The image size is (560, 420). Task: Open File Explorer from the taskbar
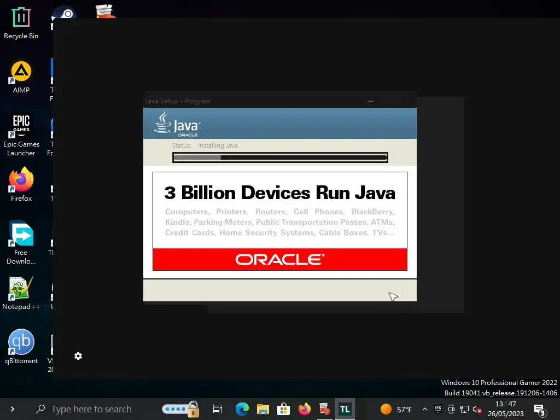[x=263, y=409]
